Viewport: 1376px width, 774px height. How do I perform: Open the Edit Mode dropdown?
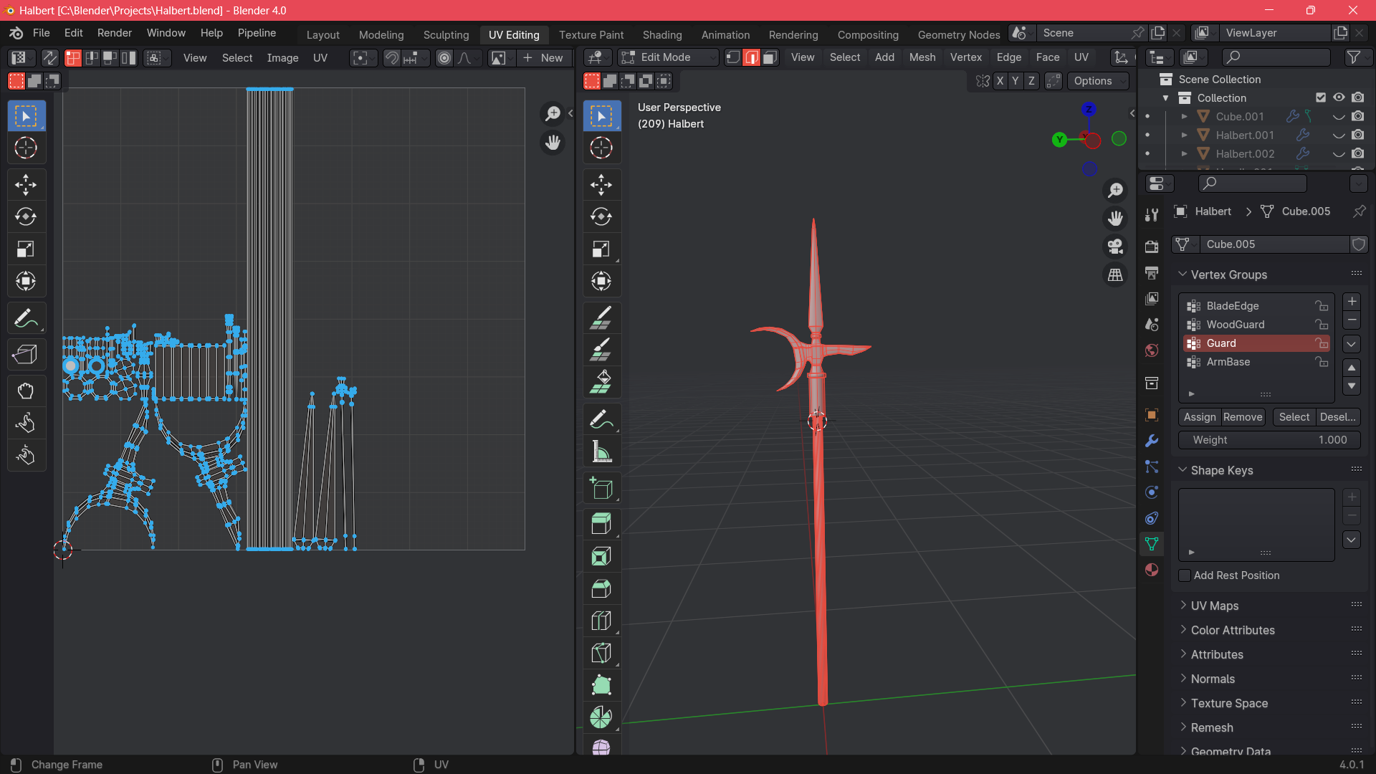pyautogui.click(x=668, y=57)
